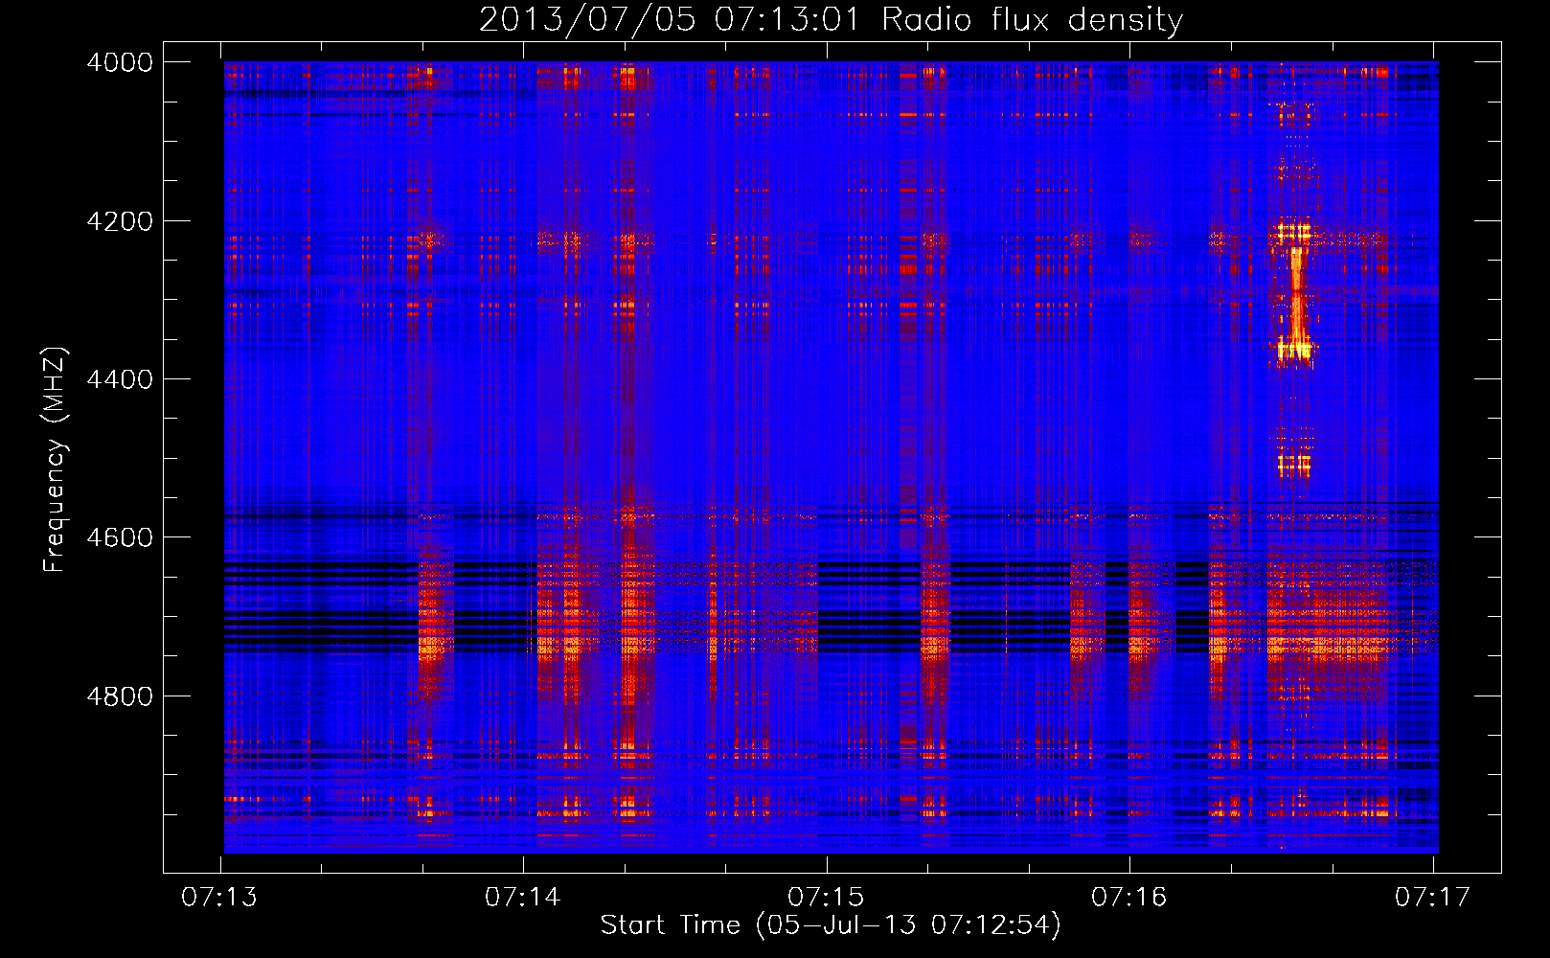The width and height of the screenshot is (1550, 958).
Task: Click the 07:13 time tick label
Action: (x=219, y=898)
